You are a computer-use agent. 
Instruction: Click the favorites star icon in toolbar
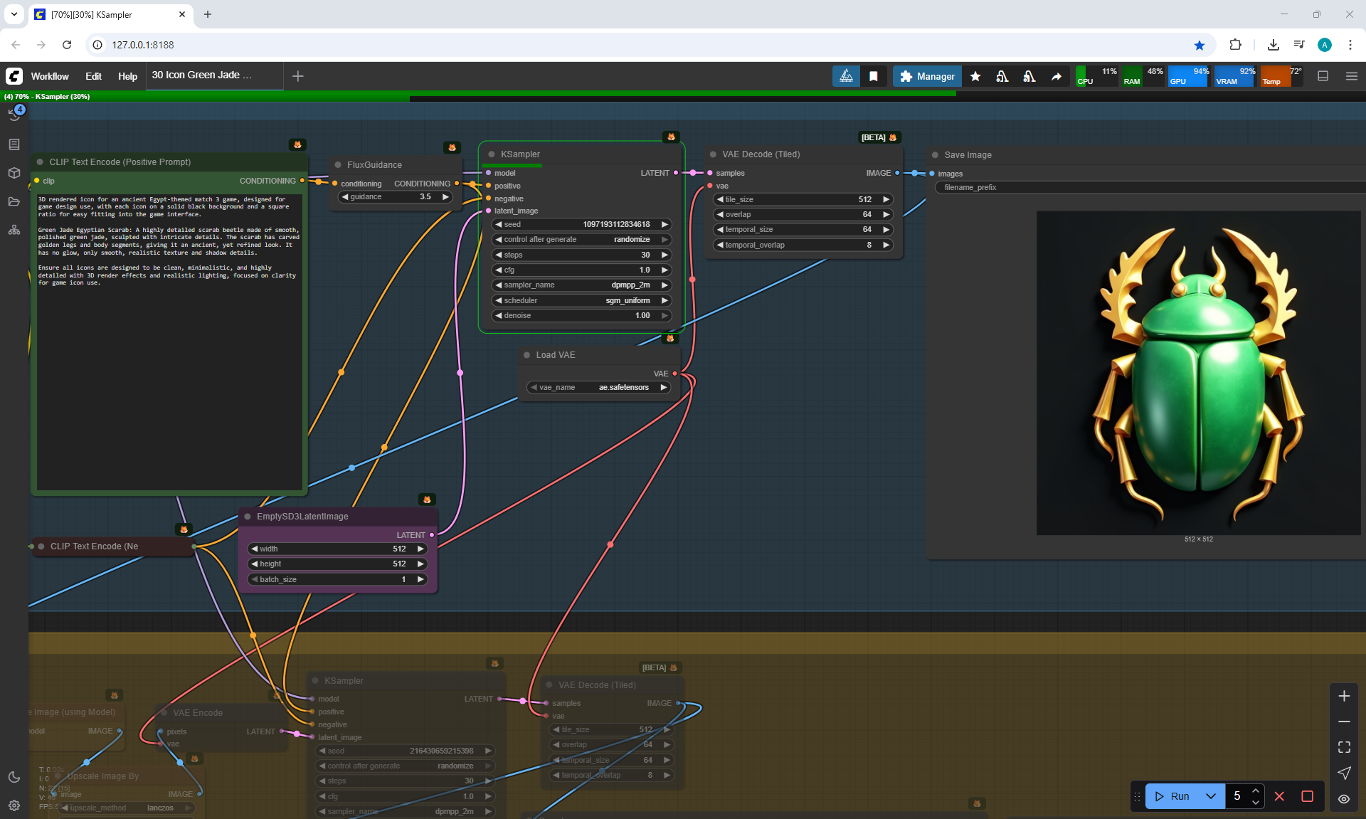[975, 76]
